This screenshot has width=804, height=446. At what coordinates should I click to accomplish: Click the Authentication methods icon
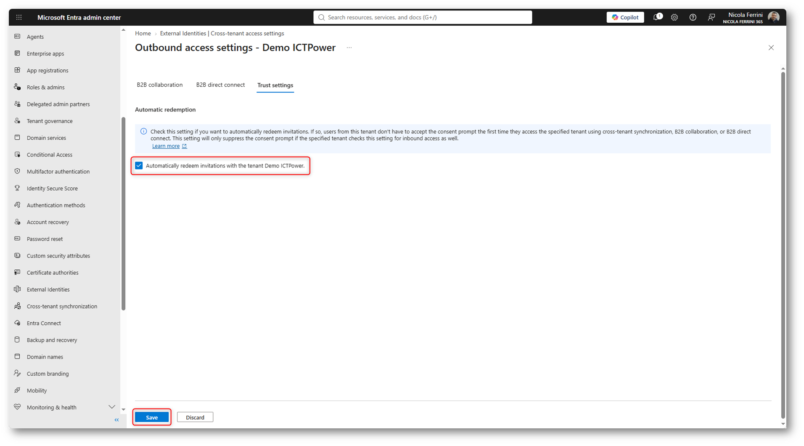coord(17,205)
